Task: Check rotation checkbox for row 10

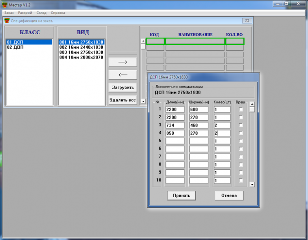Action: (x=241, y=180)
